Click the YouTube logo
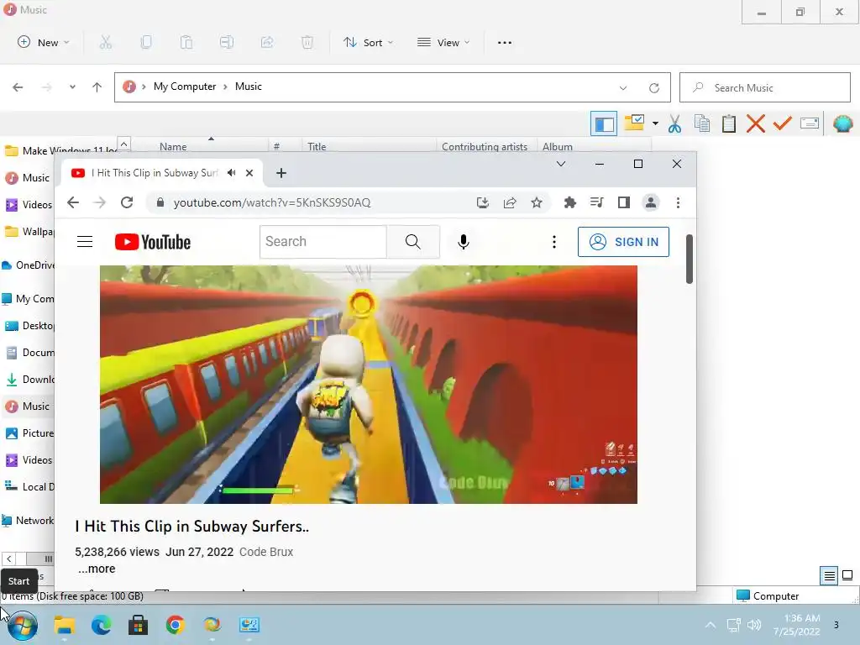This screenshot has height=645, width=860. click(153, 242)
